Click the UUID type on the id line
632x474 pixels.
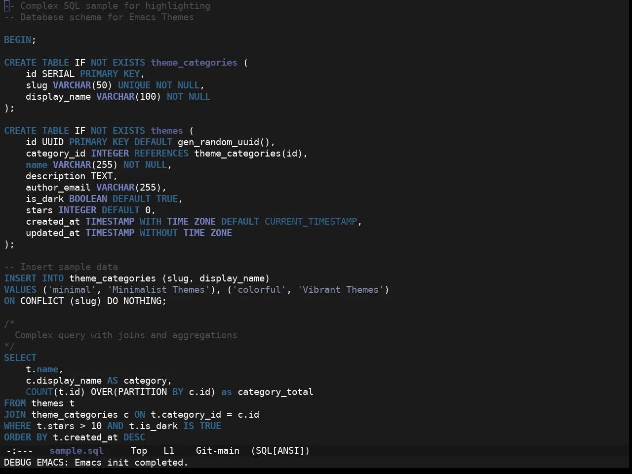coord(53,142)
